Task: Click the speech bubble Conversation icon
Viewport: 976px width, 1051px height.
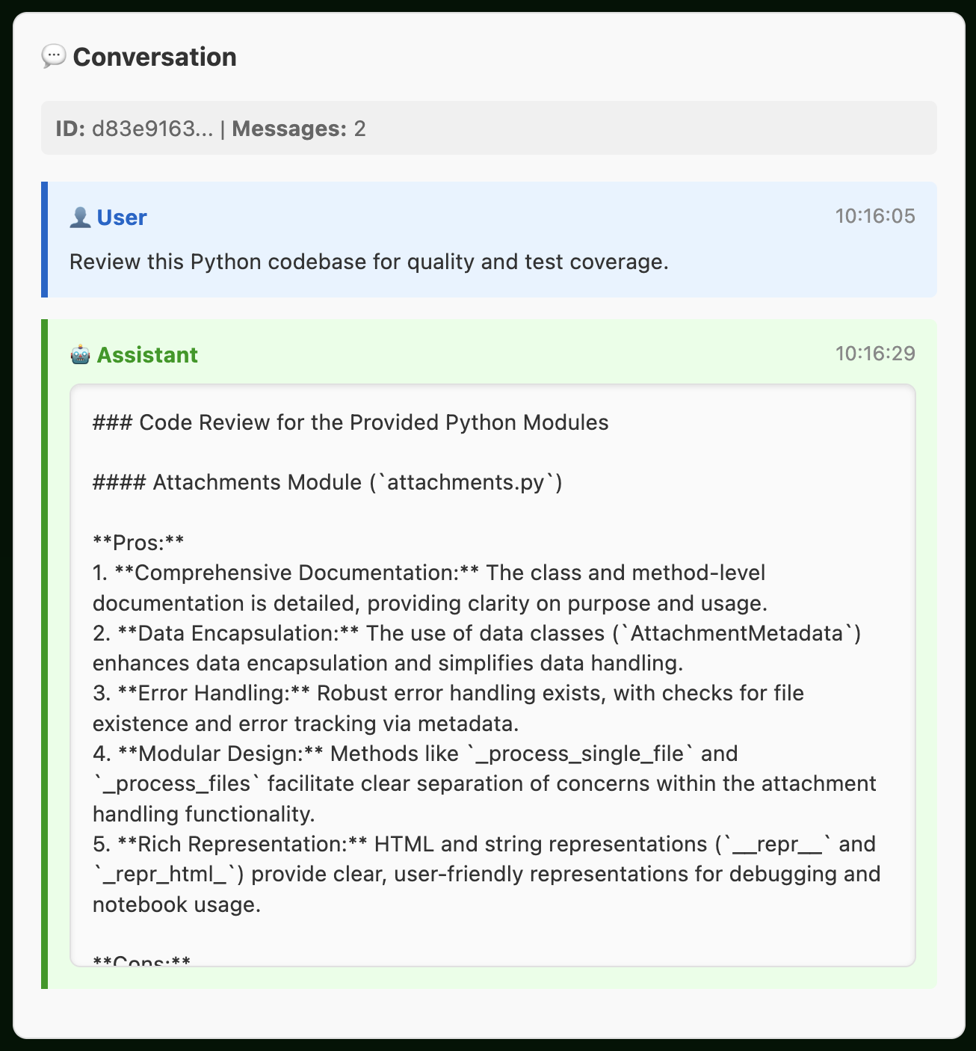Action: tap(54, 57)
